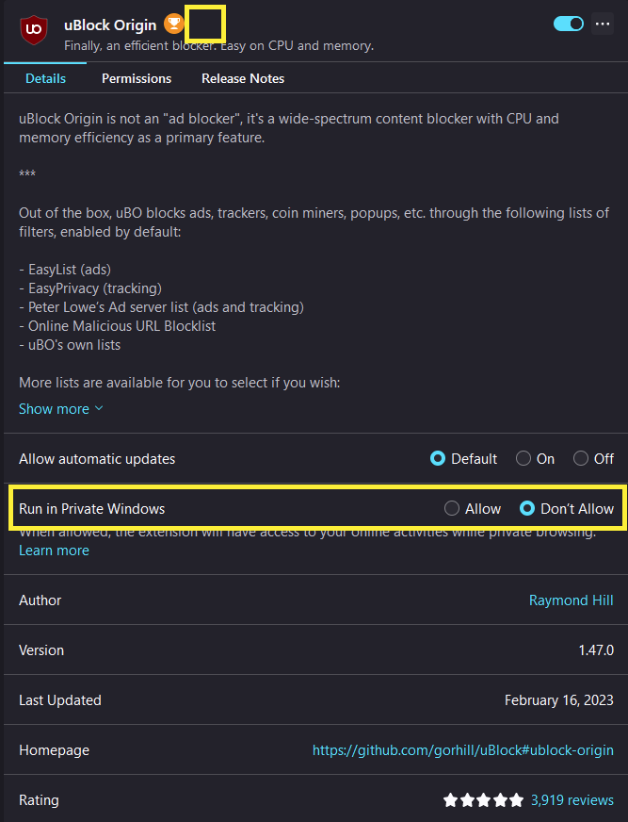Switch to the Details tab
This screenshot has width=628, height=822.
(x=45, y=78)
